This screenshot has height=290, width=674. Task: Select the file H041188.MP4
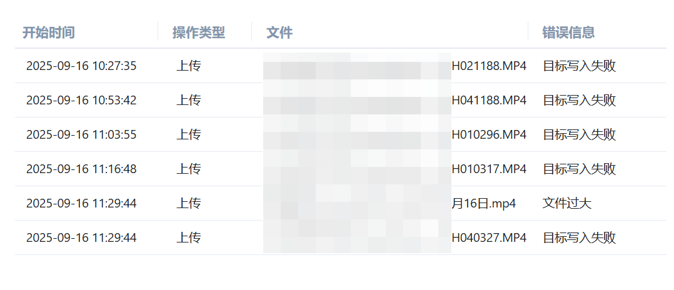pyautogui.click(x=489, y=101)
